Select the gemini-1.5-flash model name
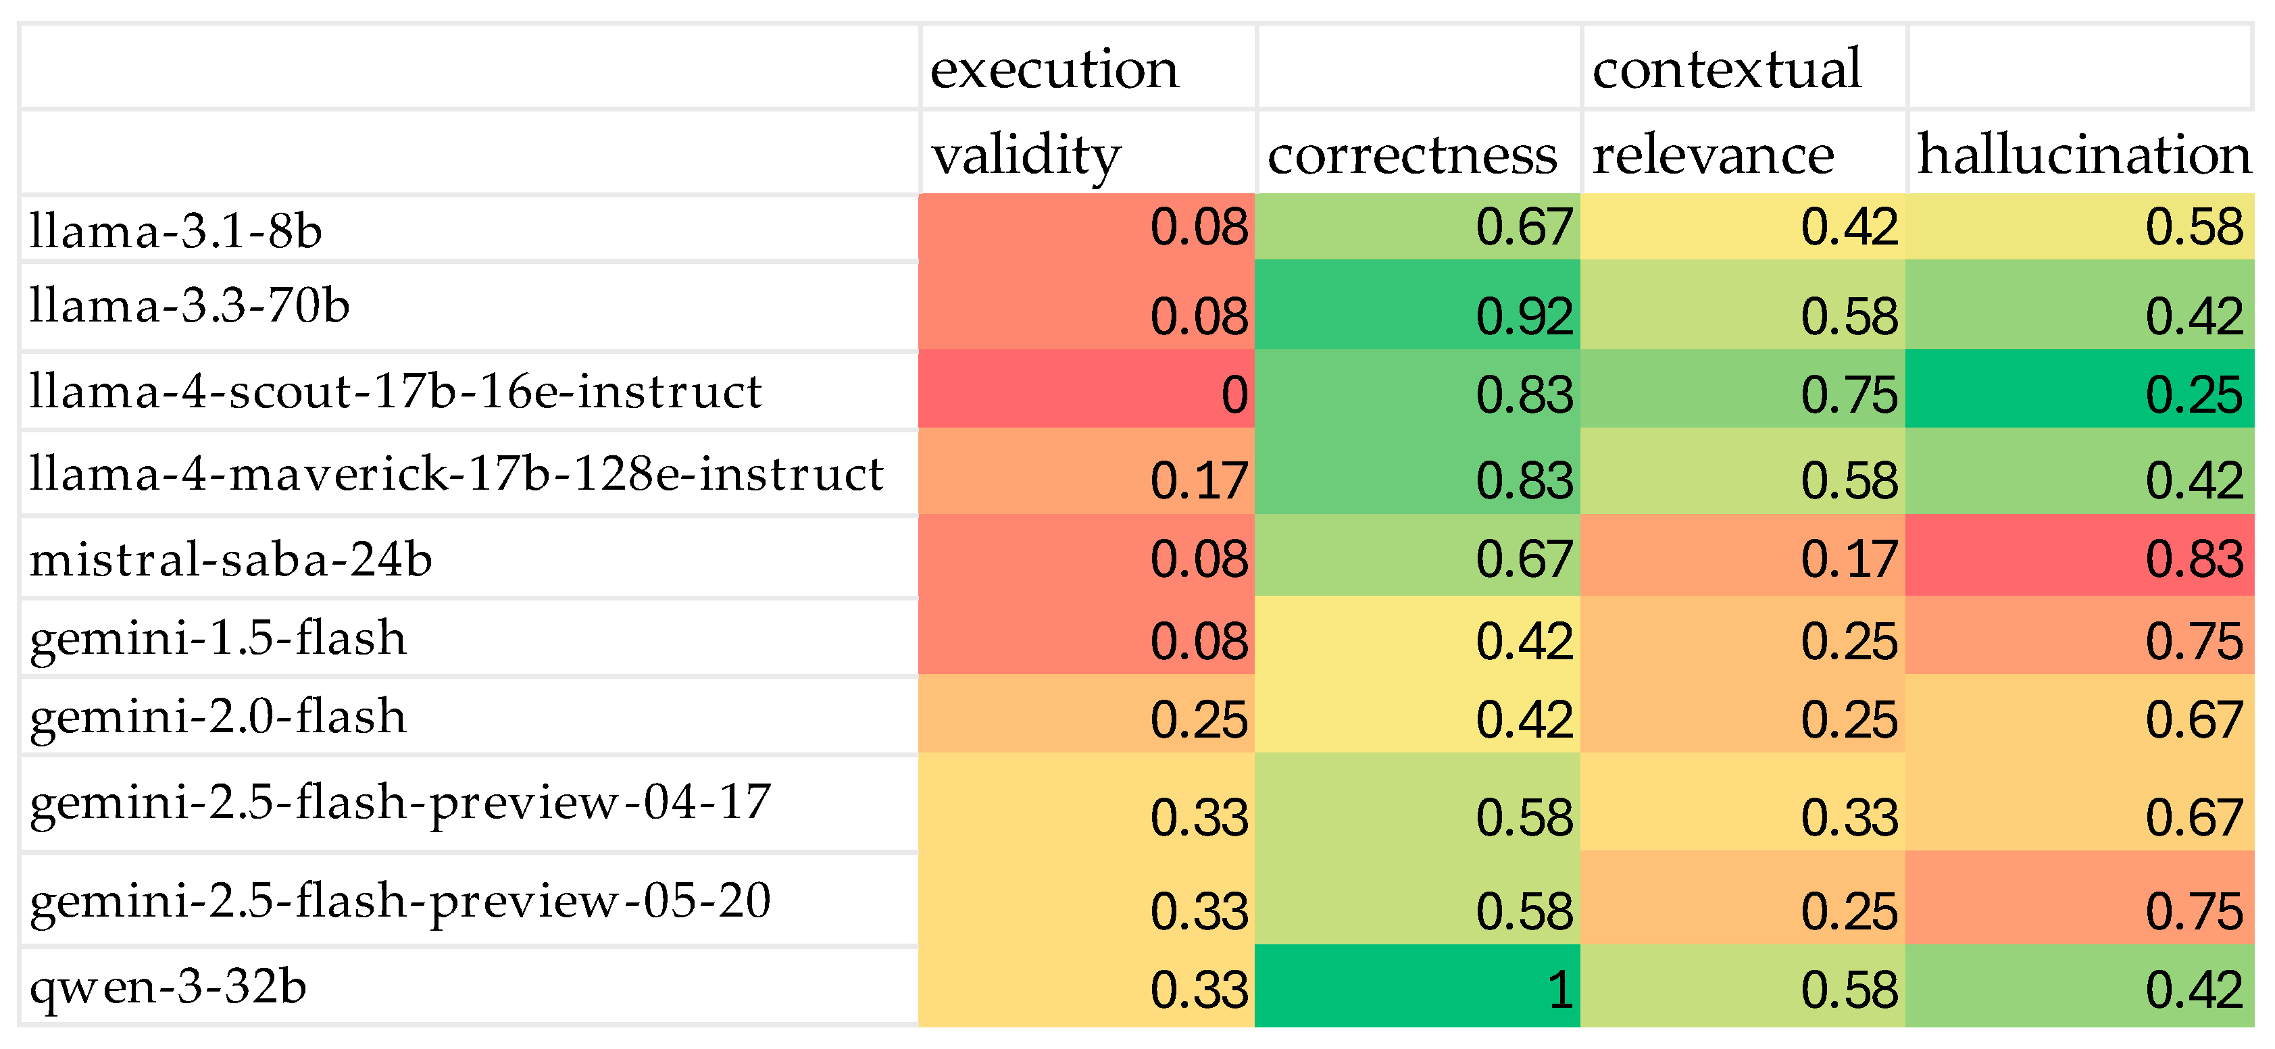The image size is (2275, 1049). coord(218,638)
